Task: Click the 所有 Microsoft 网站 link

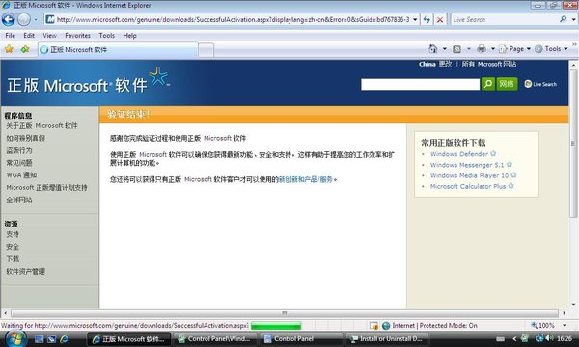Action: [x=489, y=65]
